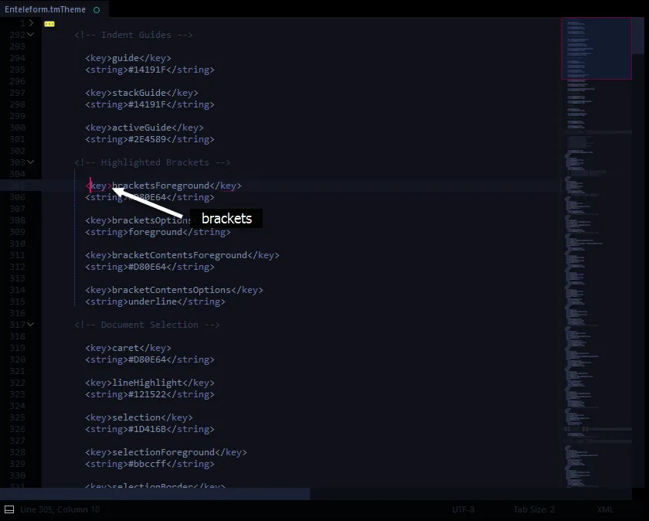Click the Document Selection comment
This screenshot has height=521, width=649.
[x=147, y=325]
